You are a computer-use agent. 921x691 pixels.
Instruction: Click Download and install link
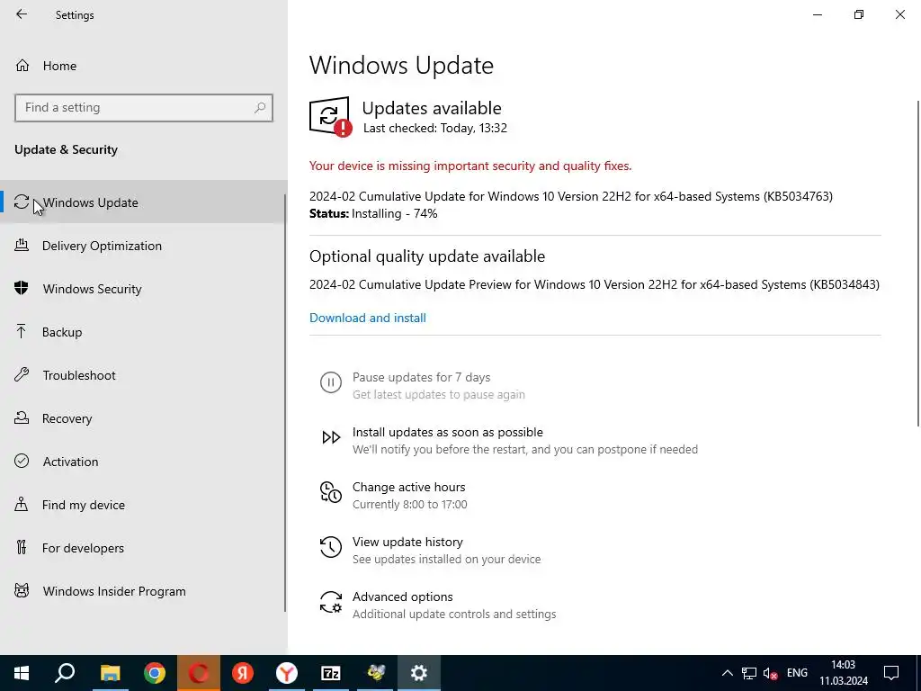coord(368,318)
